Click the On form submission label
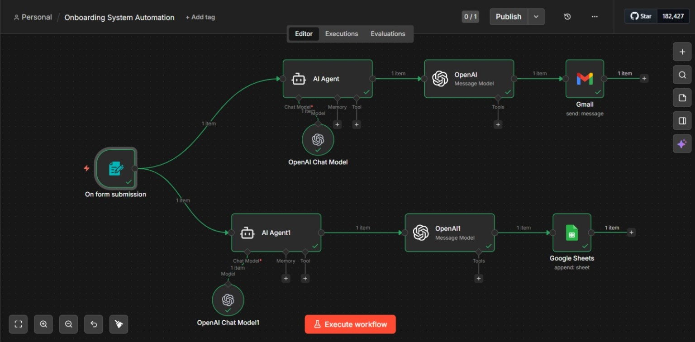The image size is (695, 342). [115, 195]
